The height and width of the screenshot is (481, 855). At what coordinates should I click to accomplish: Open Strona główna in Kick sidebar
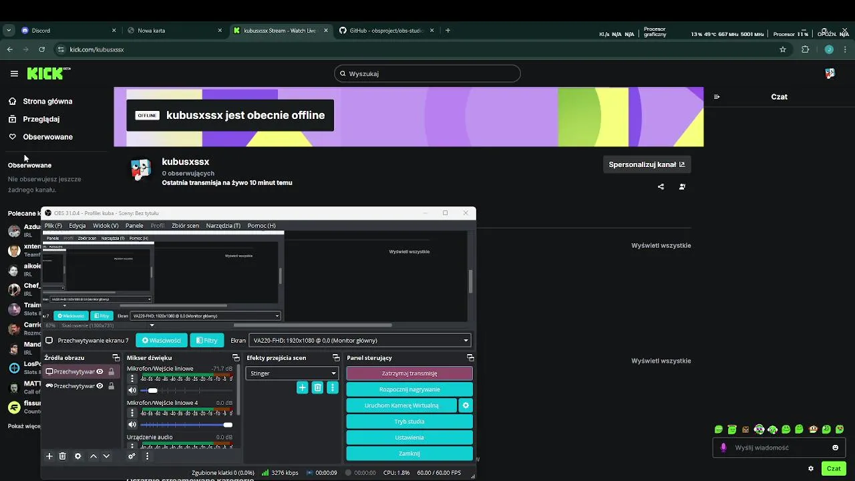point(47,102)
